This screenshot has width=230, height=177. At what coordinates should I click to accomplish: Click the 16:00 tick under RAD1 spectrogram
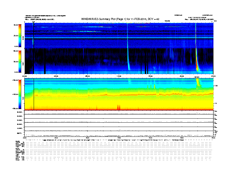150,76
